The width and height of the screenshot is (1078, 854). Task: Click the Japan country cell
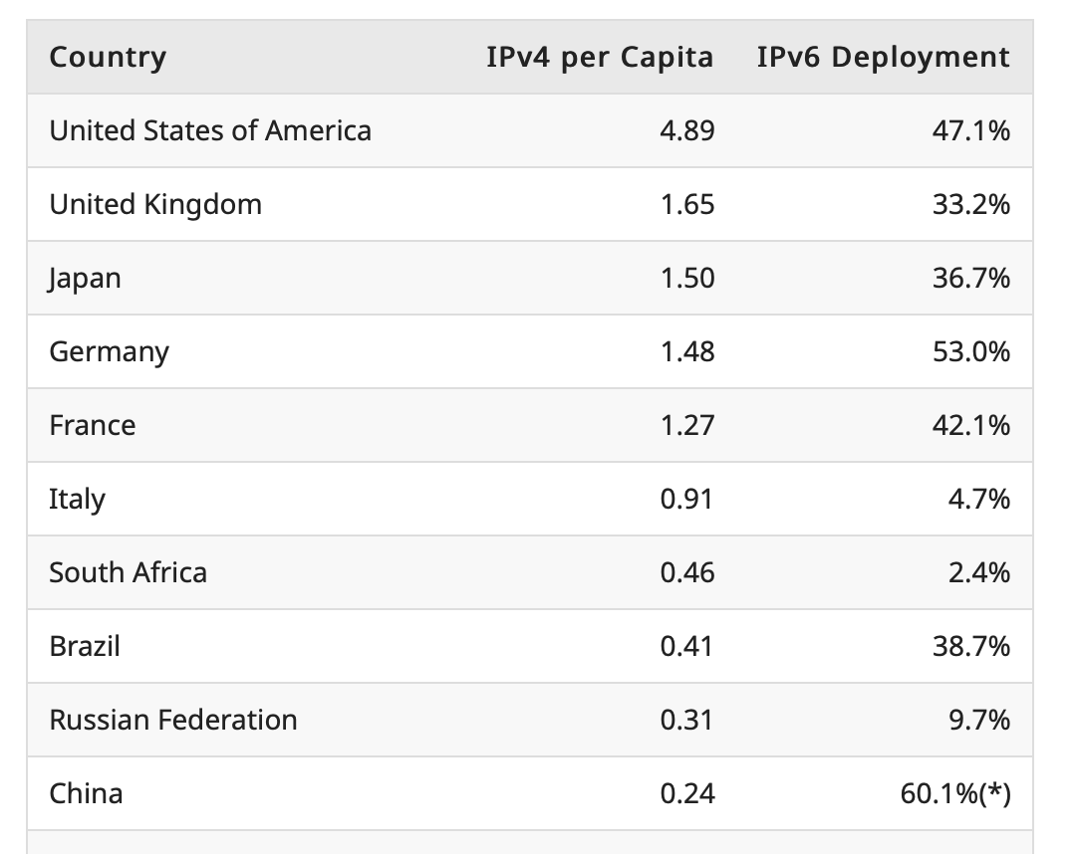(85, 278)
